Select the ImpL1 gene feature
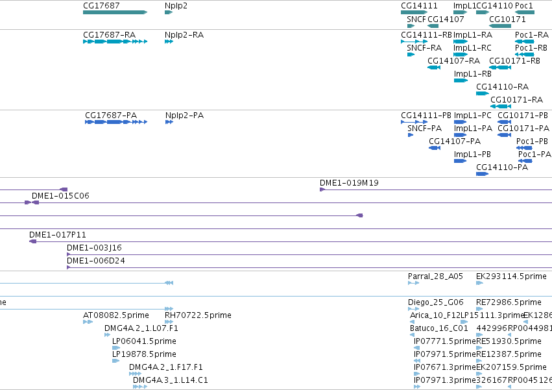This screenshot has width=552, height=390. [461, 12]
